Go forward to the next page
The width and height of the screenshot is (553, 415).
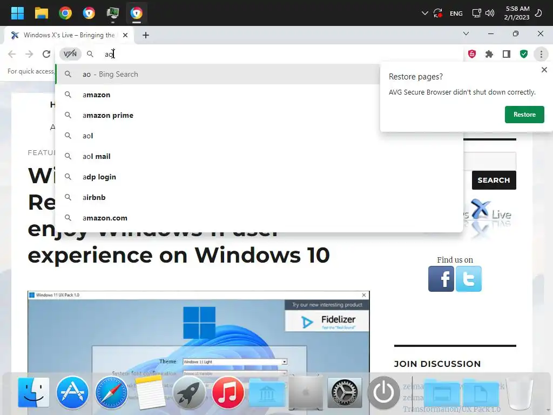[x=29, y=54]
